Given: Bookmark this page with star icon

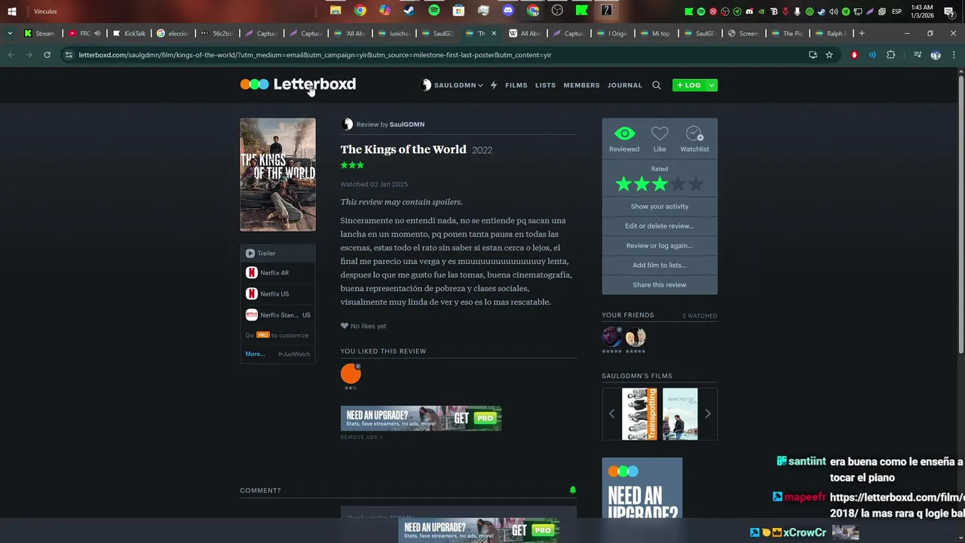Looking at the screenshot, I should coord(829,55).
